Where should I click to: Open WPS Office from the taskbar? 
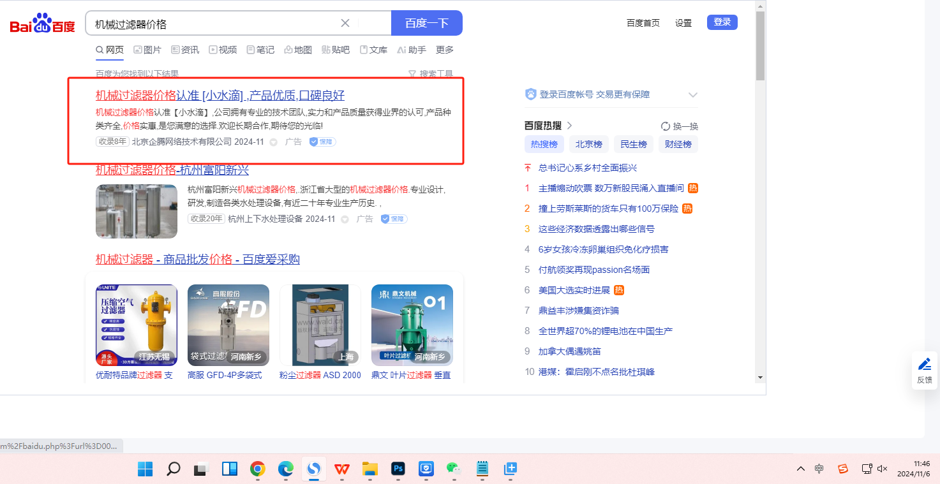pos(342,469)
